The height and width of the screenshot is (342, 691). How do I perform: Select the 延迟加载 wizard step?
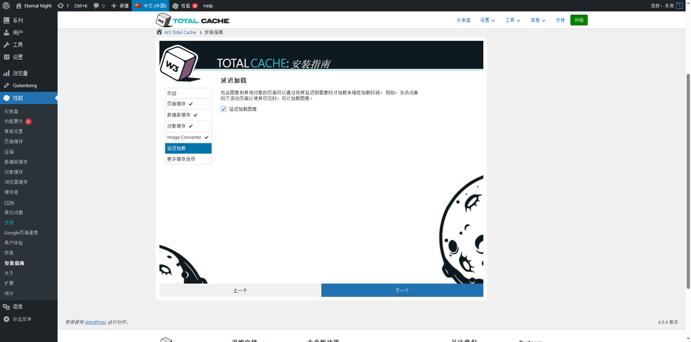click(x=188, y=148)
